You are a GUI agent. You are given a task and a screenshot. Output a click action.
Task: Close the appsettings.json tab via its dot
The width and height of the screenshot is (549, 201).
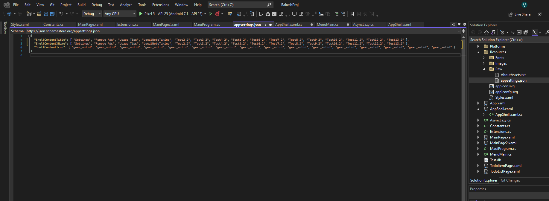[270, 25]
